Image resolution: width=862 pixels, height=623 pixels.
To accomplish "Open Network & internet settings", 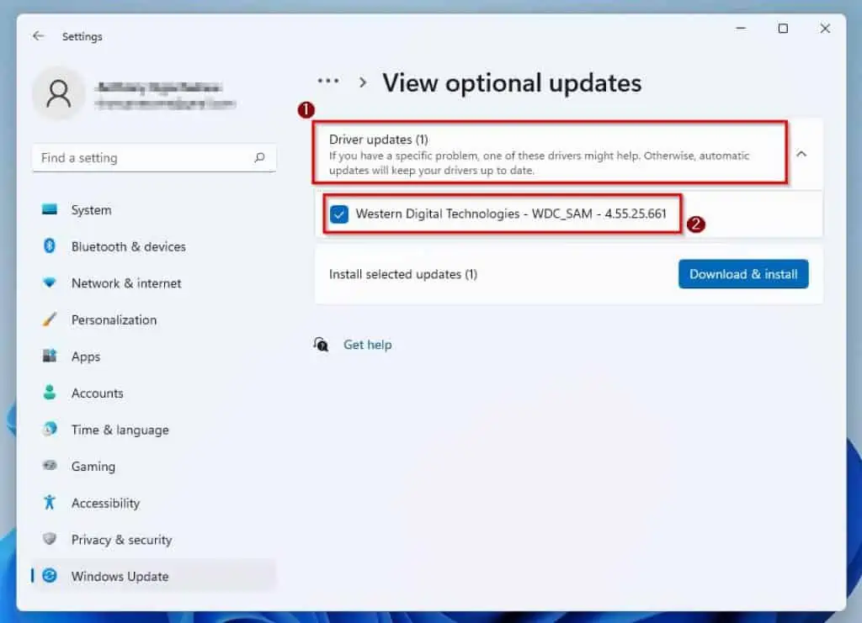I will (x=126, y=283).
